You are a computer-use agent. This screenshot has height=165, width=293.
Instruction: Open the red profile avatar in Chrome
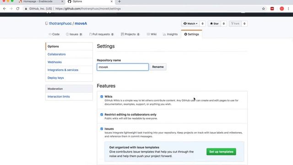[282, 9]
